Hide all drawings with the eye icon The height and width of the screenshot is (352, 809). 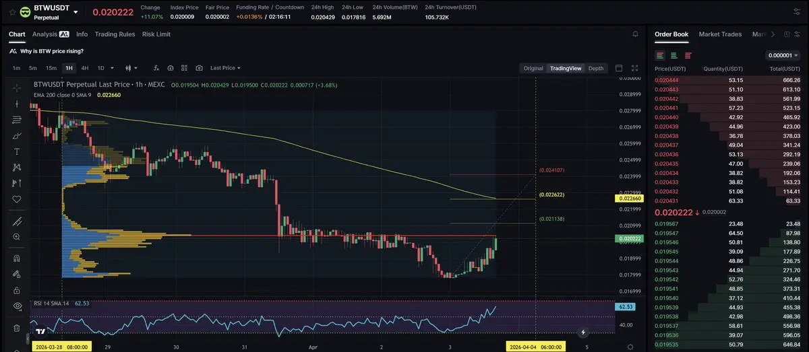click(x=17, y=306)
